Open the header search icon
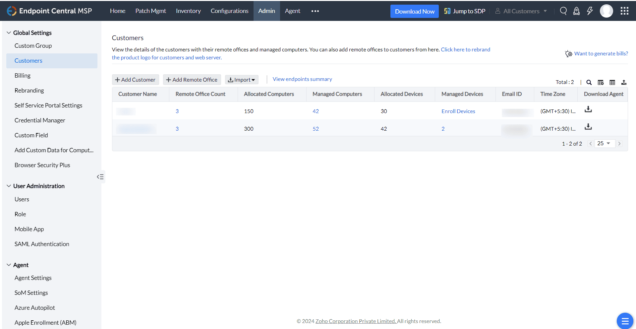The width and height of the screenshot is (636, 329). (x=563, y=11)
